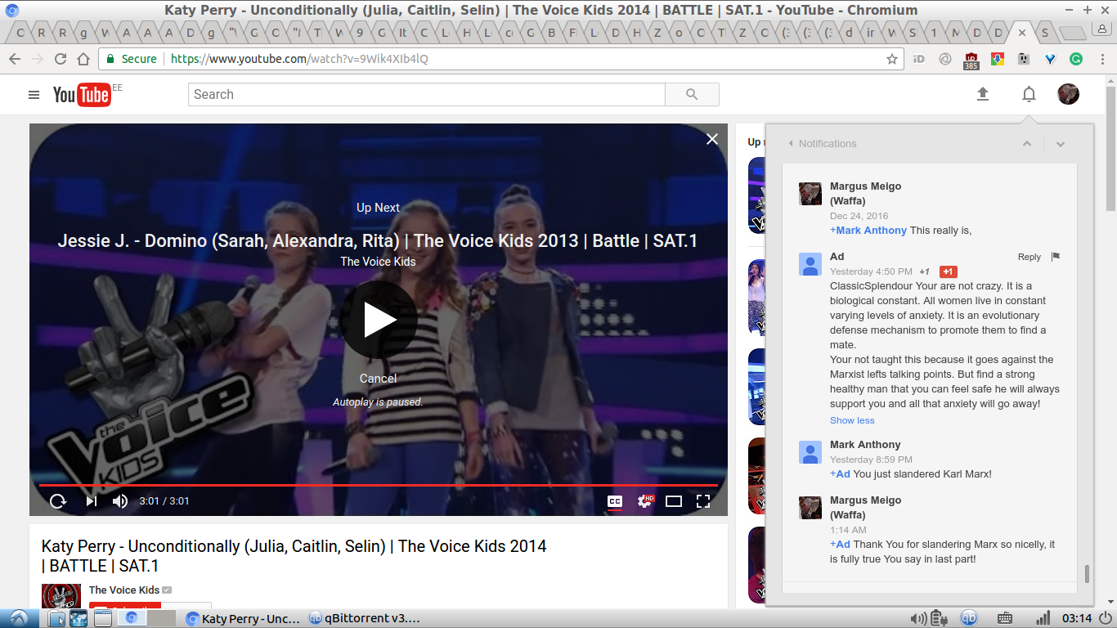The width and height of the screenshot is (1117, 628).
Task: Switch to the first tab labeled 'C'
Action: (20, 34)
